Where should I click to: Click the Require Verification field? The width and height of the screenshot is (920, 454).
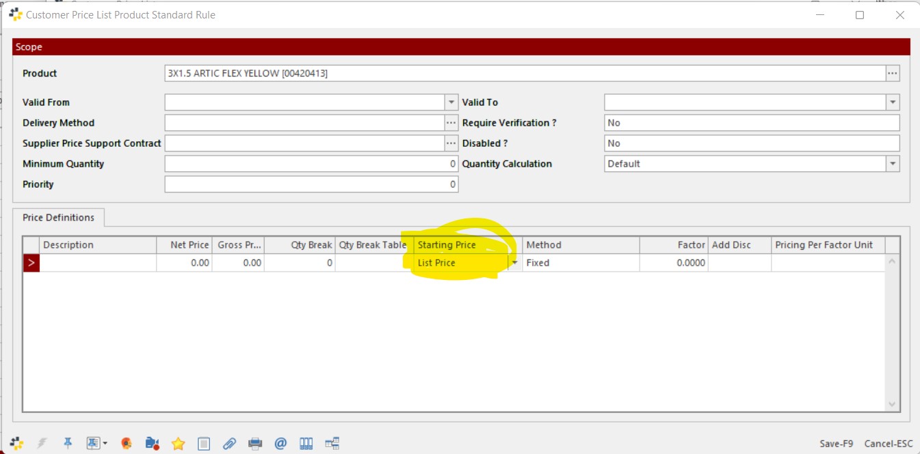tap(751, 123)
